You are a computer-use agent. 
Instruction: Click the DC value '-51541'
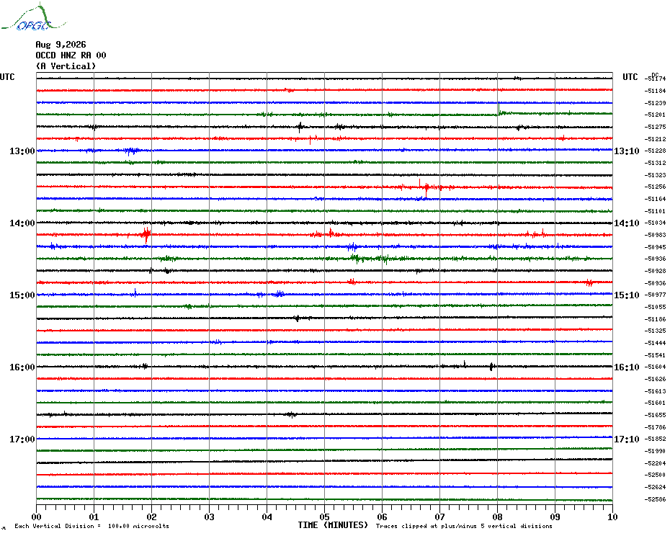pos(656,355)
